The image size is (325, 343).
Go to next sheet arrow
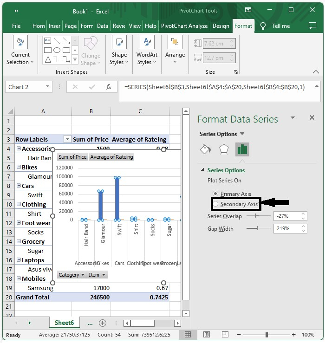click(29, 323)
